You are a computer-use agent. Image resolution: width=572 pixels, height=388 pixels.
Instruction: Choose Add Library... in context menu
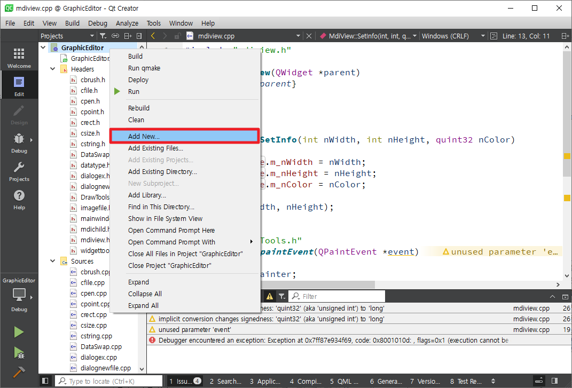(x=185, y=195)
